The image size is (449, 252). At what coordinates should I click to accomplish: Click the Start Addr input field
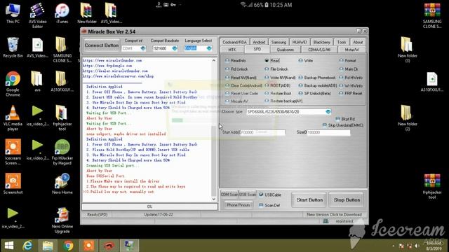263,132
